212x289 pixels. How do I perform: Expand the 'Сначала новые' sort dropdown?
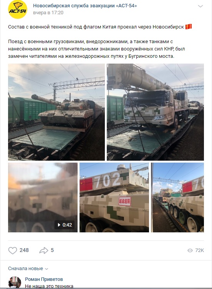28,269
